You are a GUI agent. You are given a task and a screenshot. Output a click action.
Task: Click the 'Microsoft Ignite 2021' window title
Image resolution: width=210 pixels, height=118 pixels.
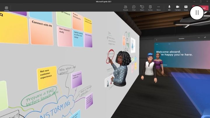click(x=104, y=2)
